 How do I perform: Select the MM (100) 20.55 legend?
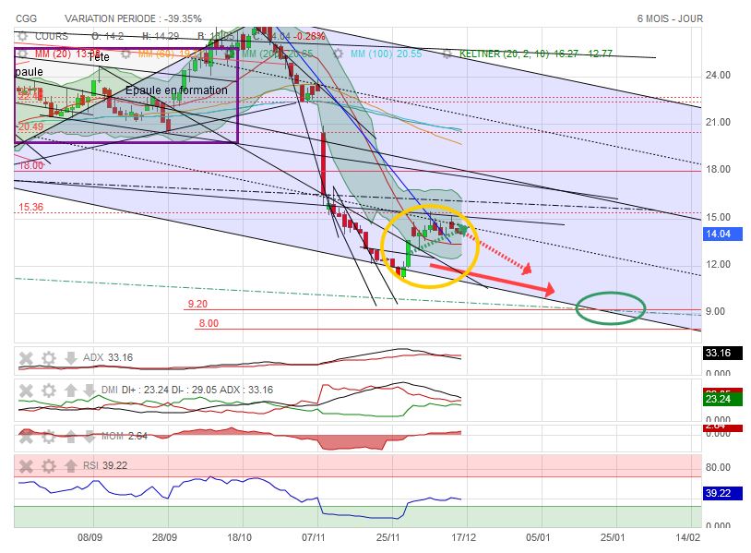(x=386, y=54)
